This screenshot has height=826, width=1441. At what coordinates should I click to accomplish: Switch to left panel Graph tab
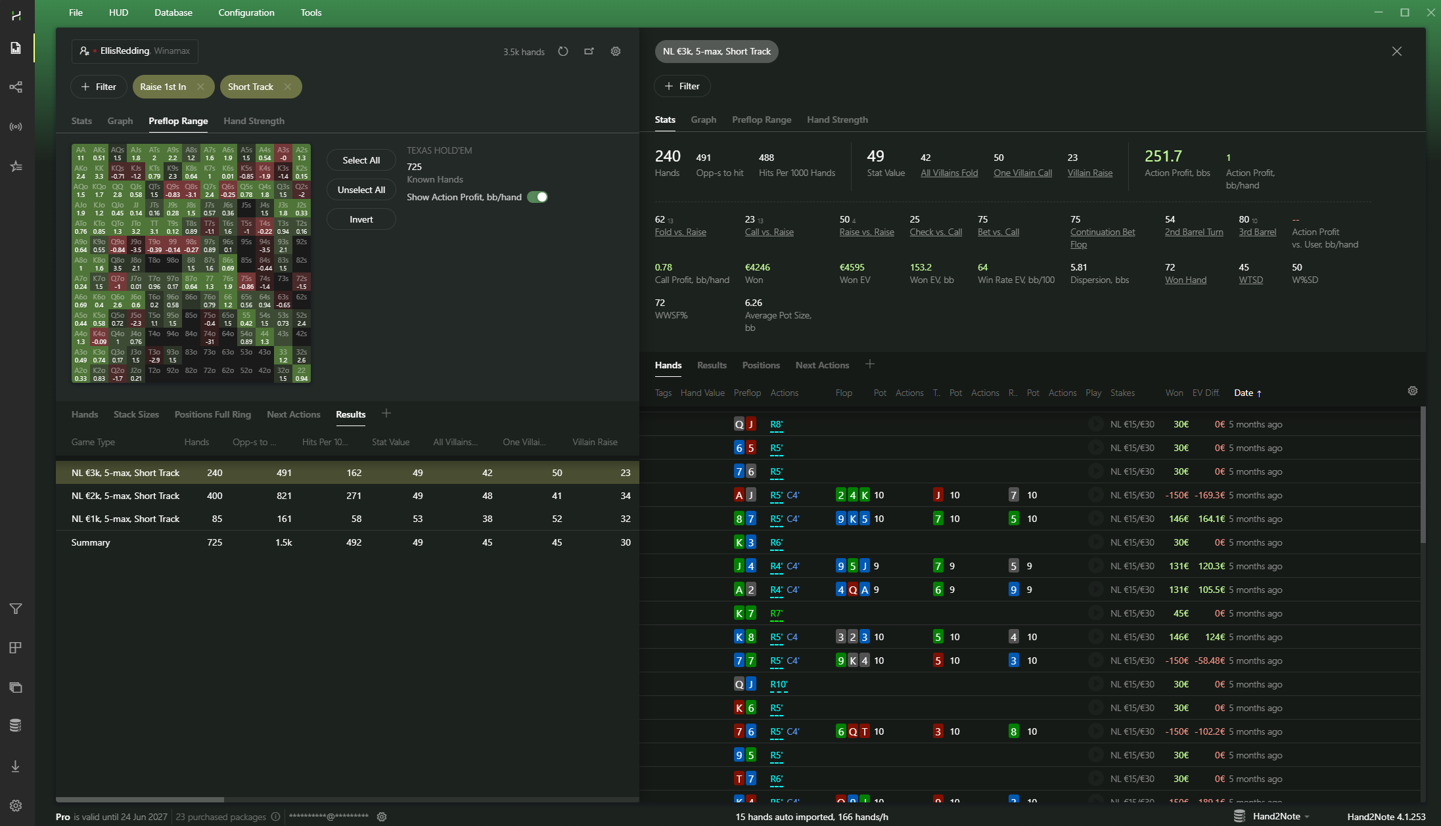click(x=120, y=121)
